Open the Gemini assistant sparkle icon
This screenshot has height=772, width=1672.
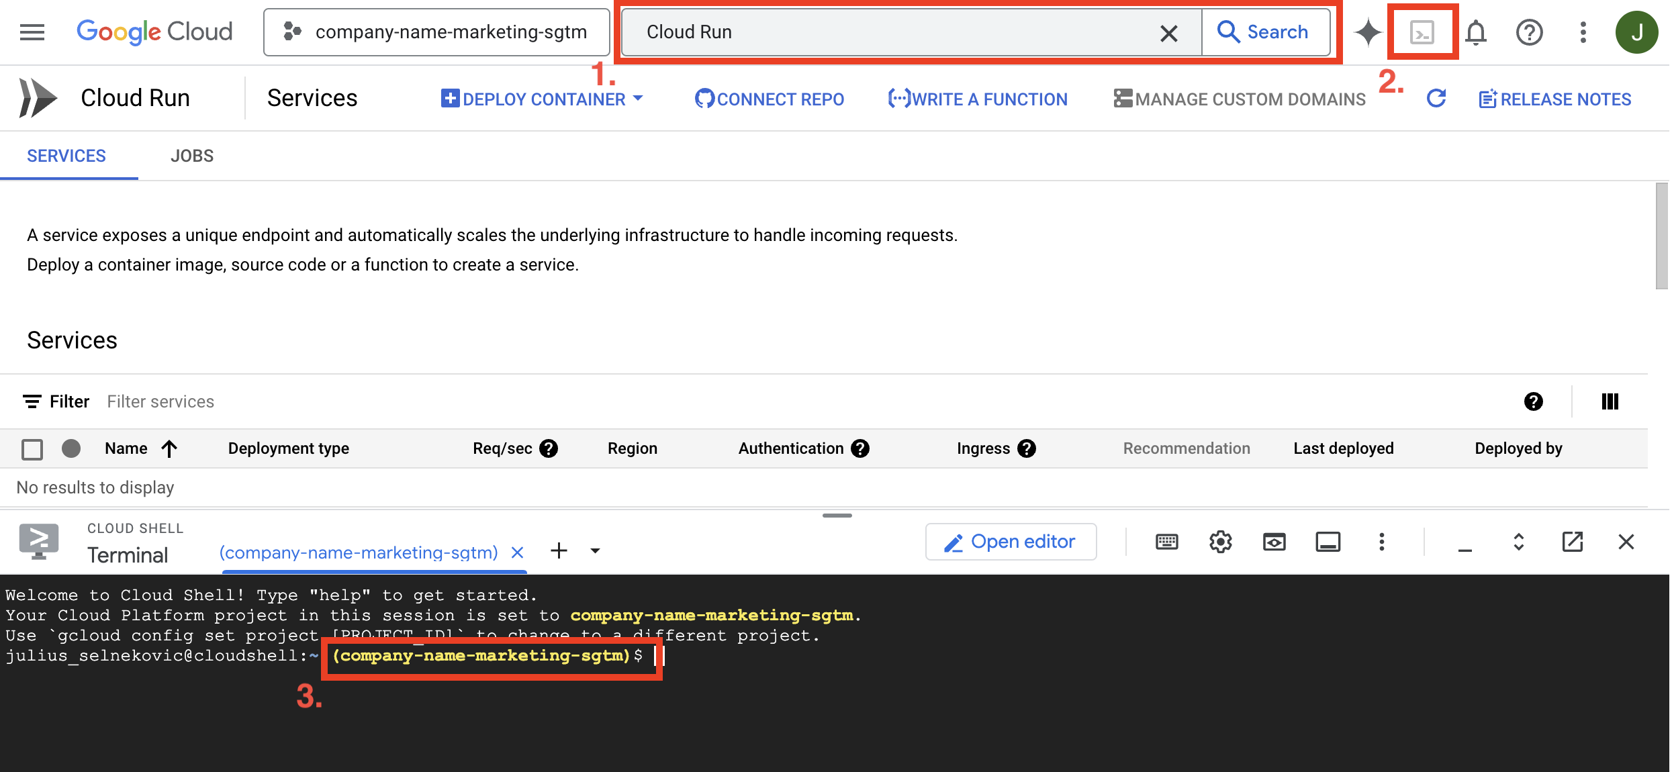point(1368,32)
